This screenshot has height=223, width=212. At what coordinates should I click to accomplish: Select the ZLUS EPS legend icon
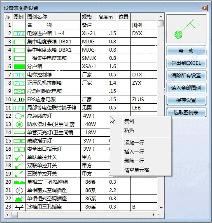pyautogui.click(x=19, y=100)
